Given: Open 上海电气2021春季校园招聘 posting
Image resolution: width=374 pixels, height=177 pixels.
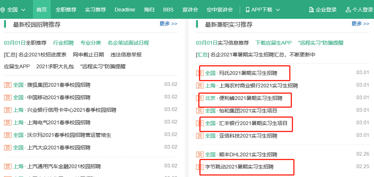Looking at the screenshot, I should (59, 122).
